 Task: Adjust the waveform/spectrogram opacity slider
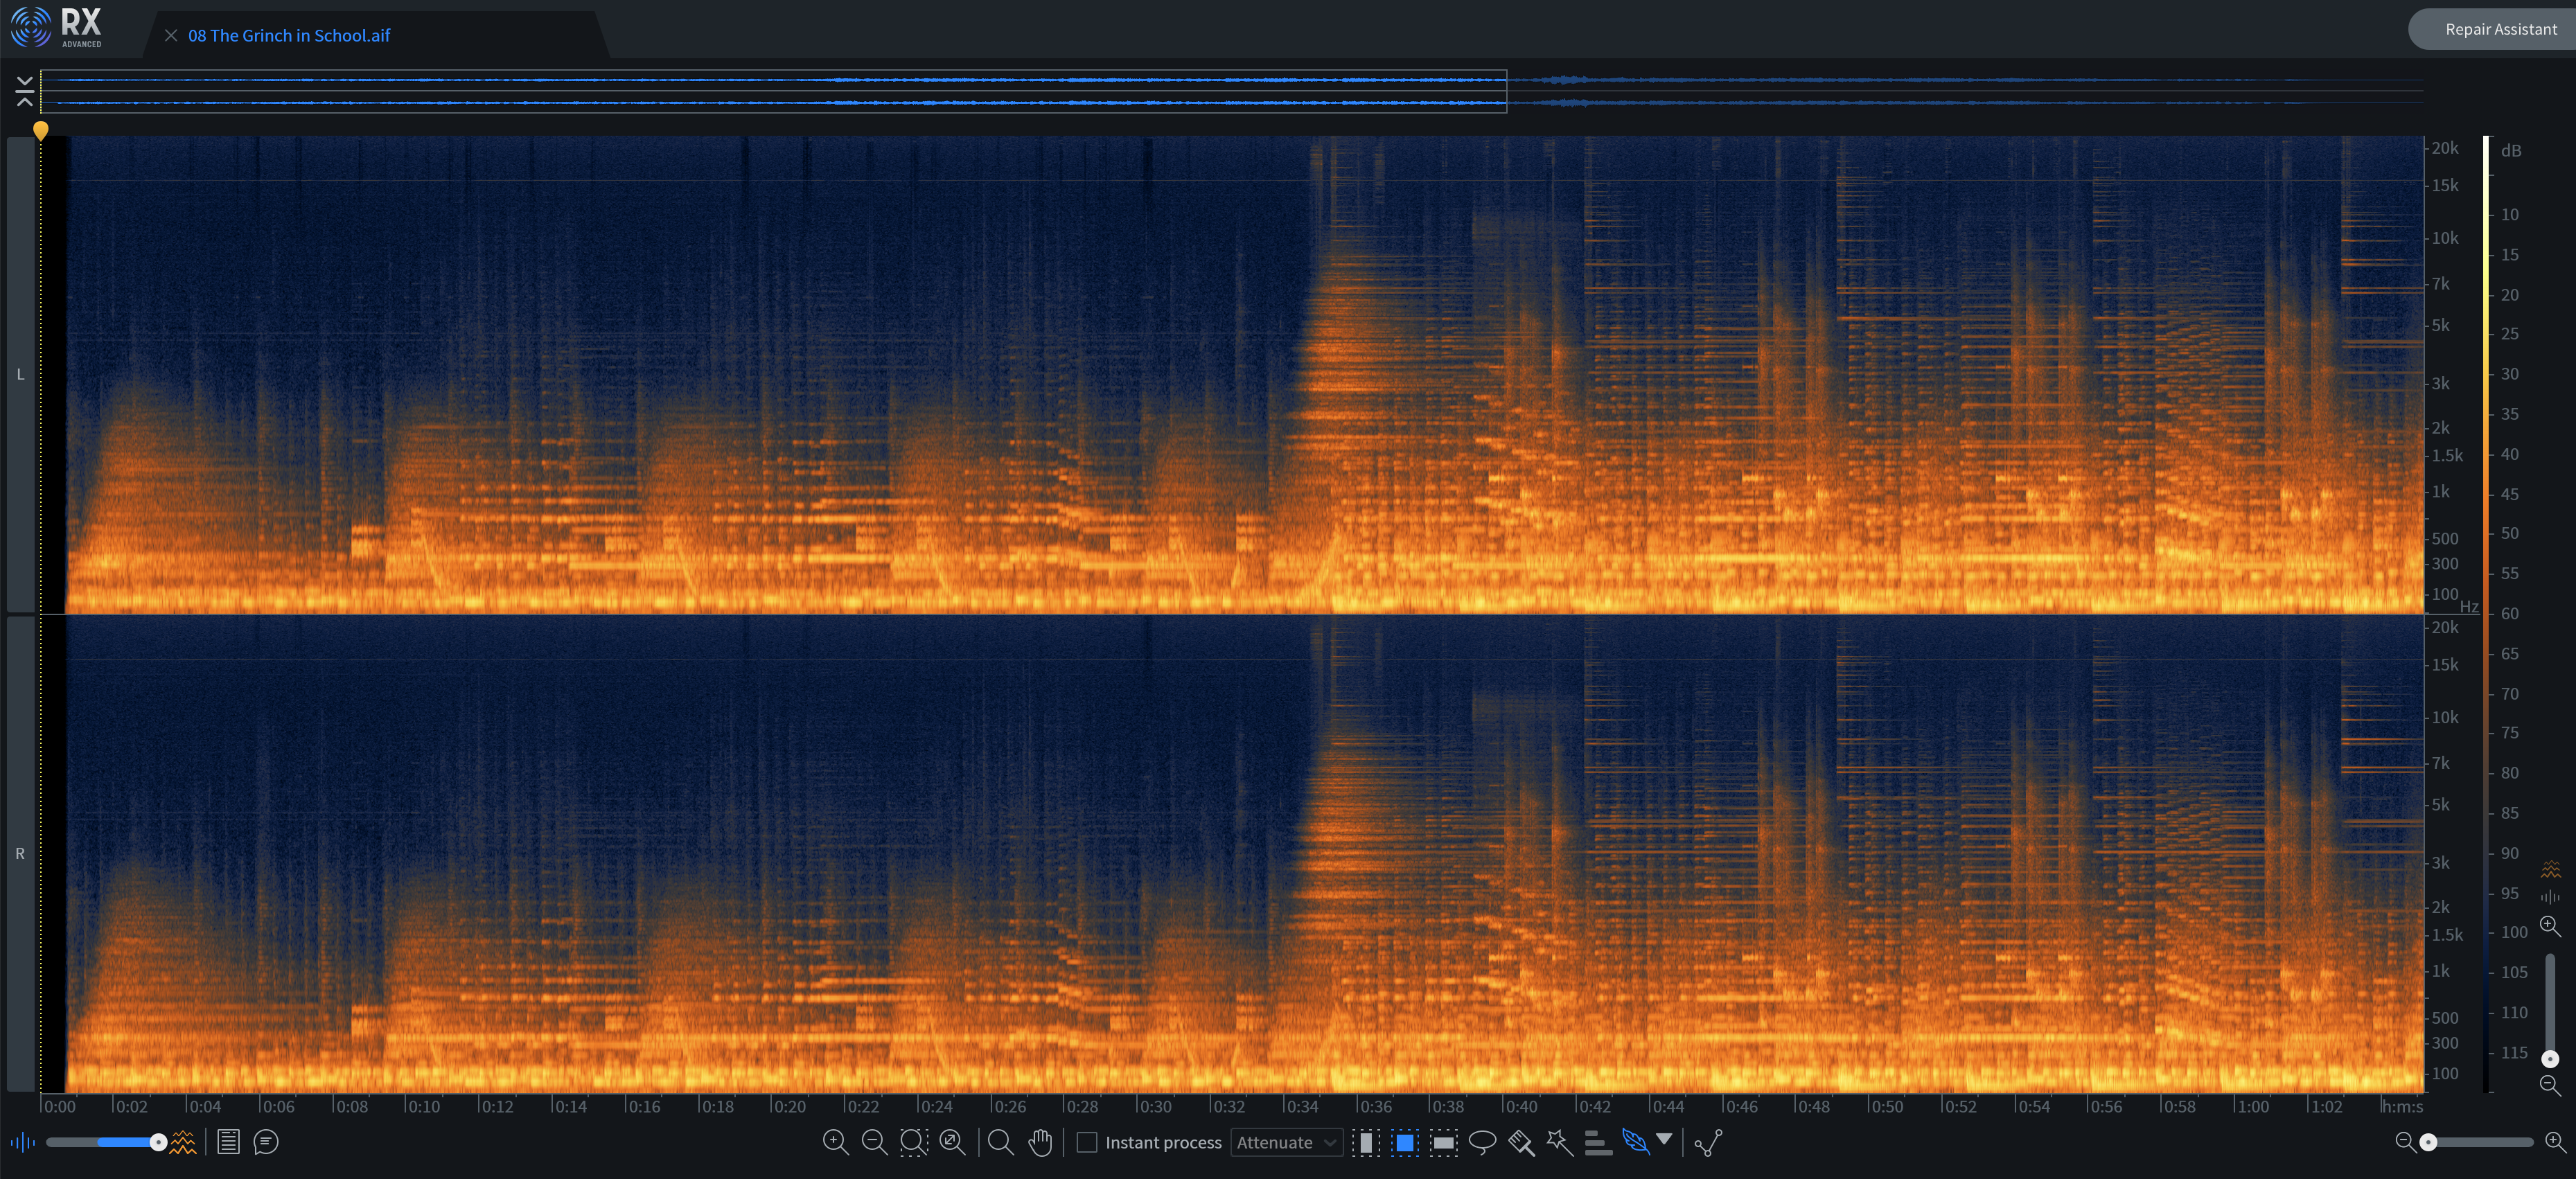tap(105, 1142)
